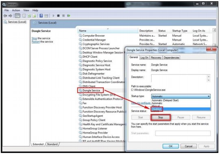This screenshot has height=155, width=220.
Task: Select the General tab in properties dialog
Action: (134, 57)
